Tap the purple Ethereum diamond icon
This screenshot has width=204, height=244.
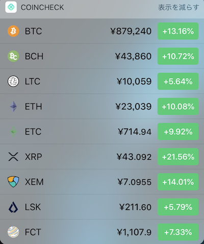(x=13, y=107)
